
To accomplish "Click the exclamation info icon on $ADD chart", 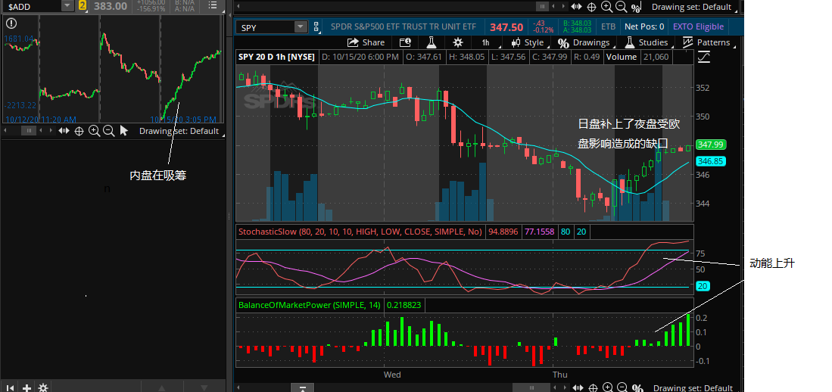I will 11,23.
